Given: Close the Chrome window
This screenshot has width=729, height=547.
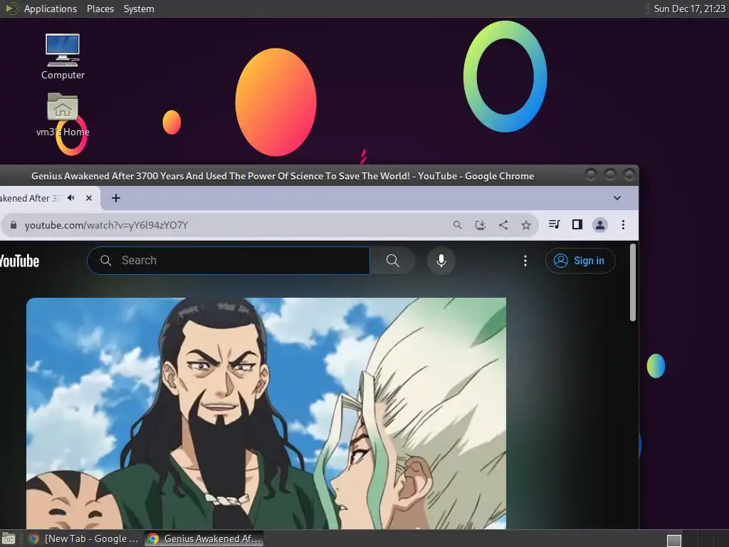Looking at the screenshot, I should coord(629,175).
